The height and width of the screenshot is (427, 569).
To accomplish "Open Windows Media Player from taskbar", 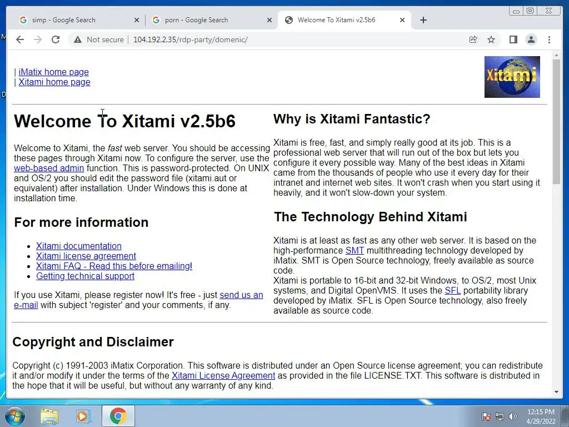I will click(83, 416).
